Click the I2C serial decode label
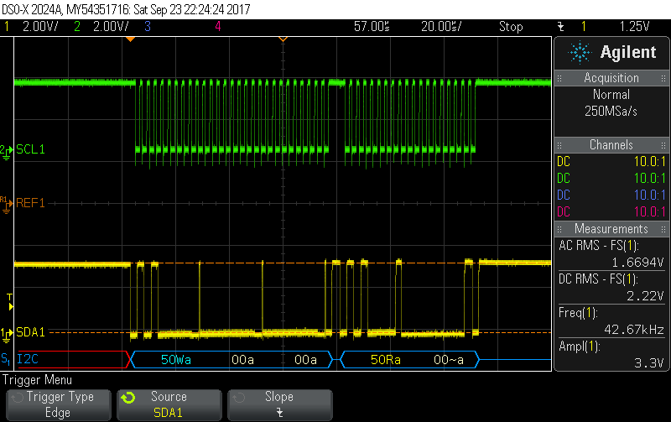 (28, 359)
